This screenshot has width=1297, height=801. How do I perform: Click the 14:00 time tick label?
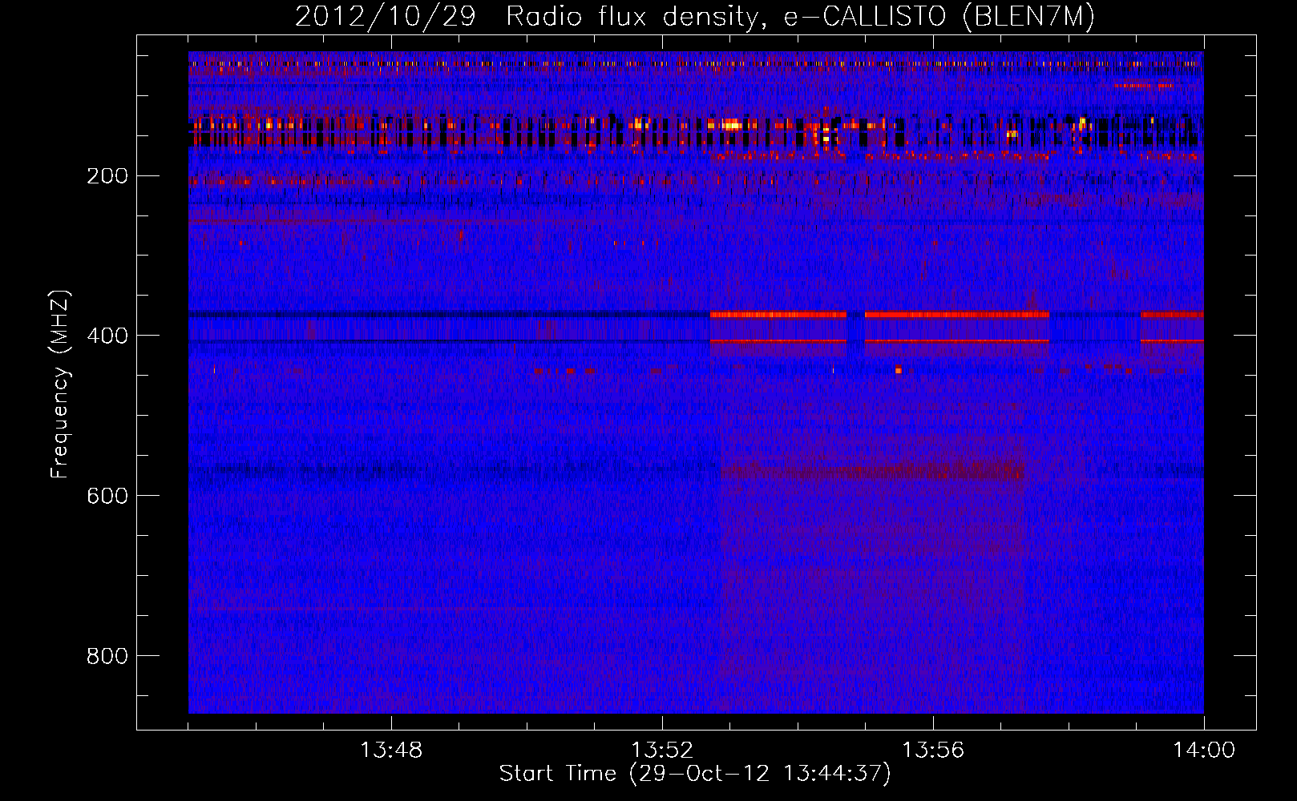click(1204, 751)
